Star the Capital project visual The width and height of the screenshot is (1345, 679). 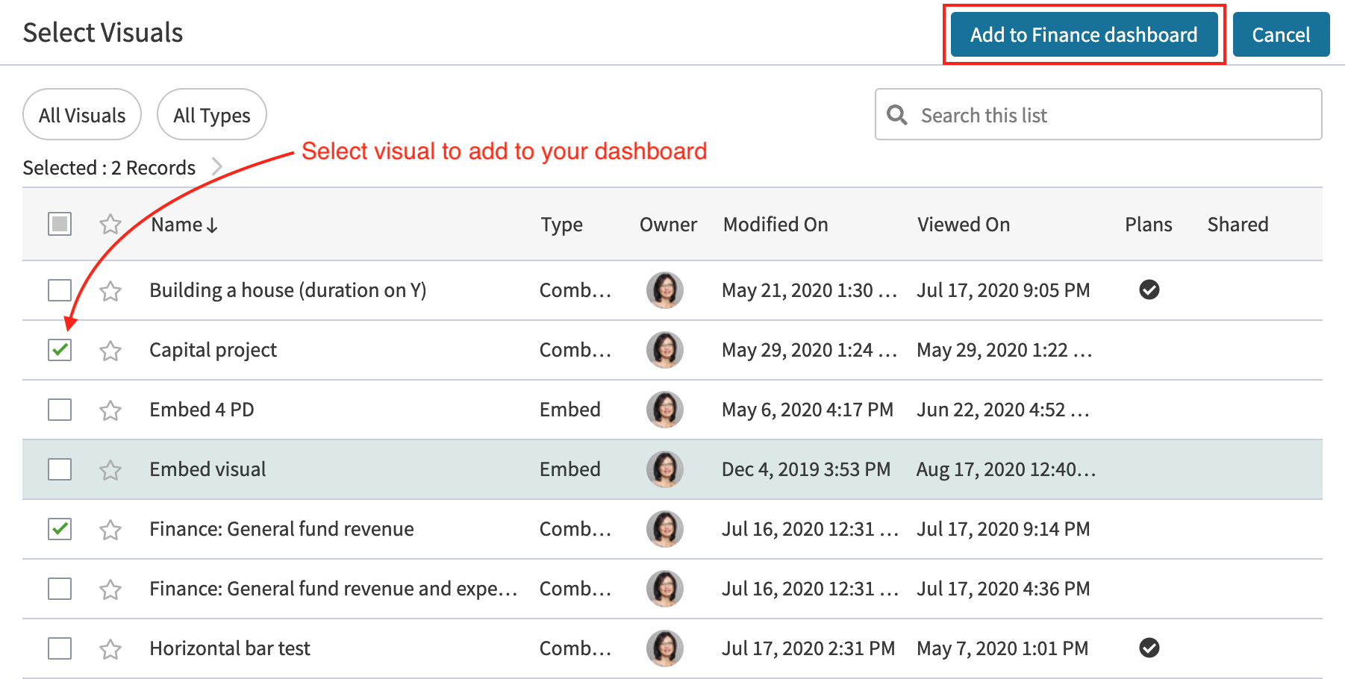coord(110,350)
